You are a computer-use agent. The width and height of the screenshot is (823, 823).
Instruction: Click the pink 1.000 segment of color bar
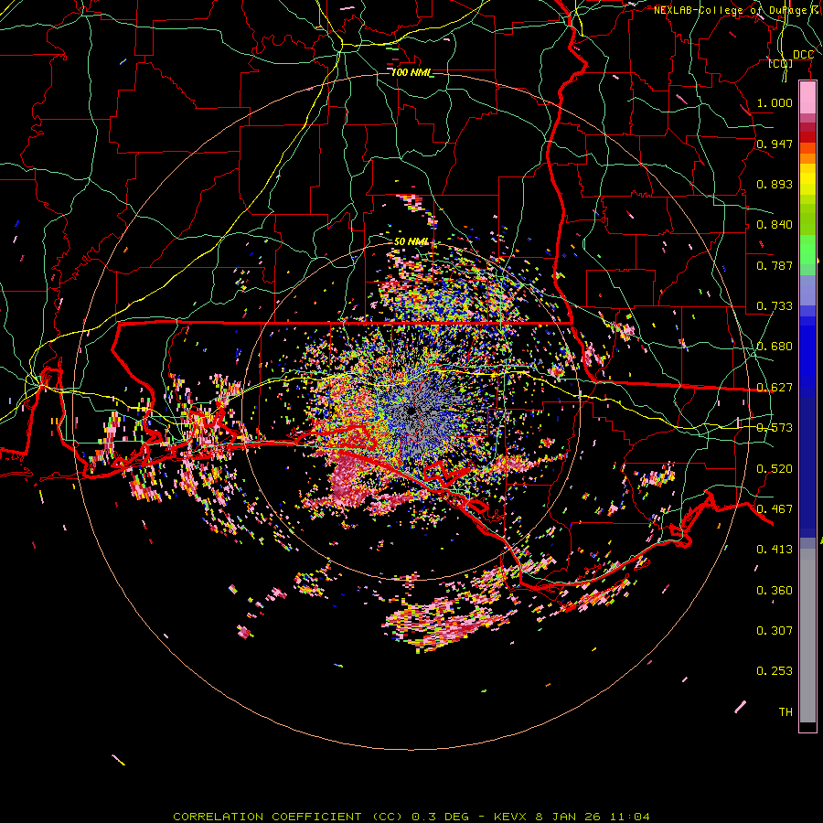coord(807,98)
